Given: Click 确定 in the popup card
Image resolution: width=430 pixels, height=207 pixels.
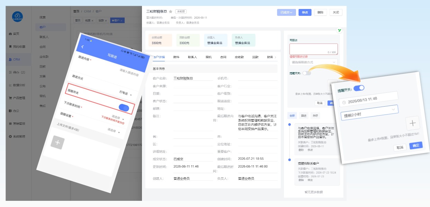Looking at the screenshot, I should click(x=416, y=146).
